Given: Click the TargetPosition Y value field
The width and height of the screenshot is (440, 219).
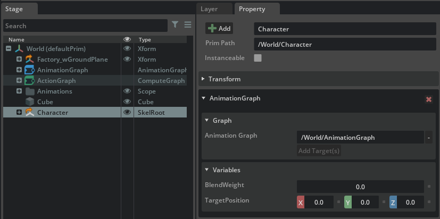Looking at the screenshot, I should (x=365, y=202).
